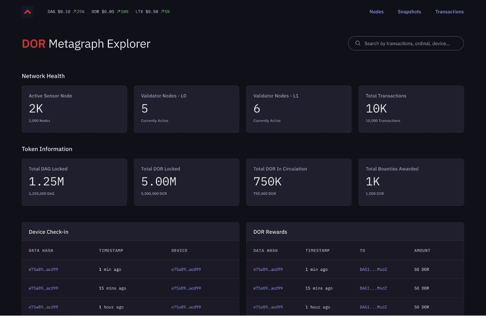Click the 1,250,000 DAG subtext
The height and width of the screenshot is (317, 486).
(41, 194)
